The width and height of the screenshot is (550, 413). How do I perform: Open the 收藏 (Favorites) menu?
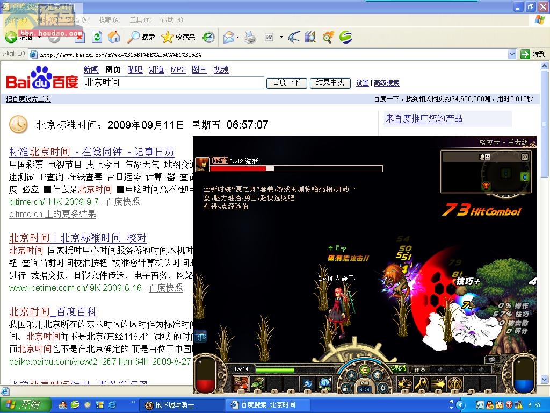(110, 20)
